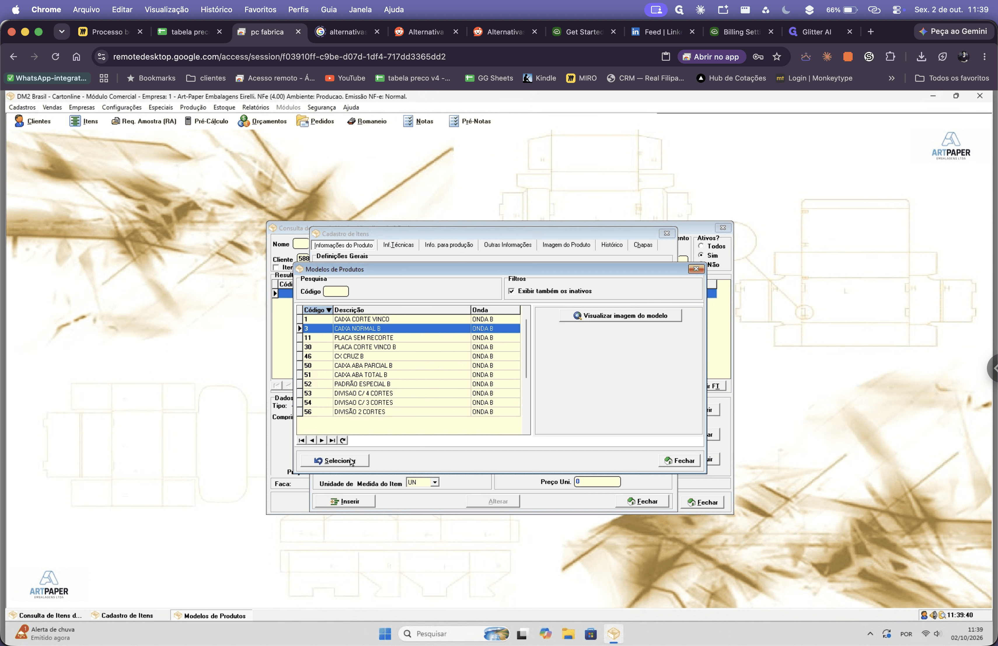Open the Relatórios menu
This screenshot has width=998, height=646.
point(255,107)
